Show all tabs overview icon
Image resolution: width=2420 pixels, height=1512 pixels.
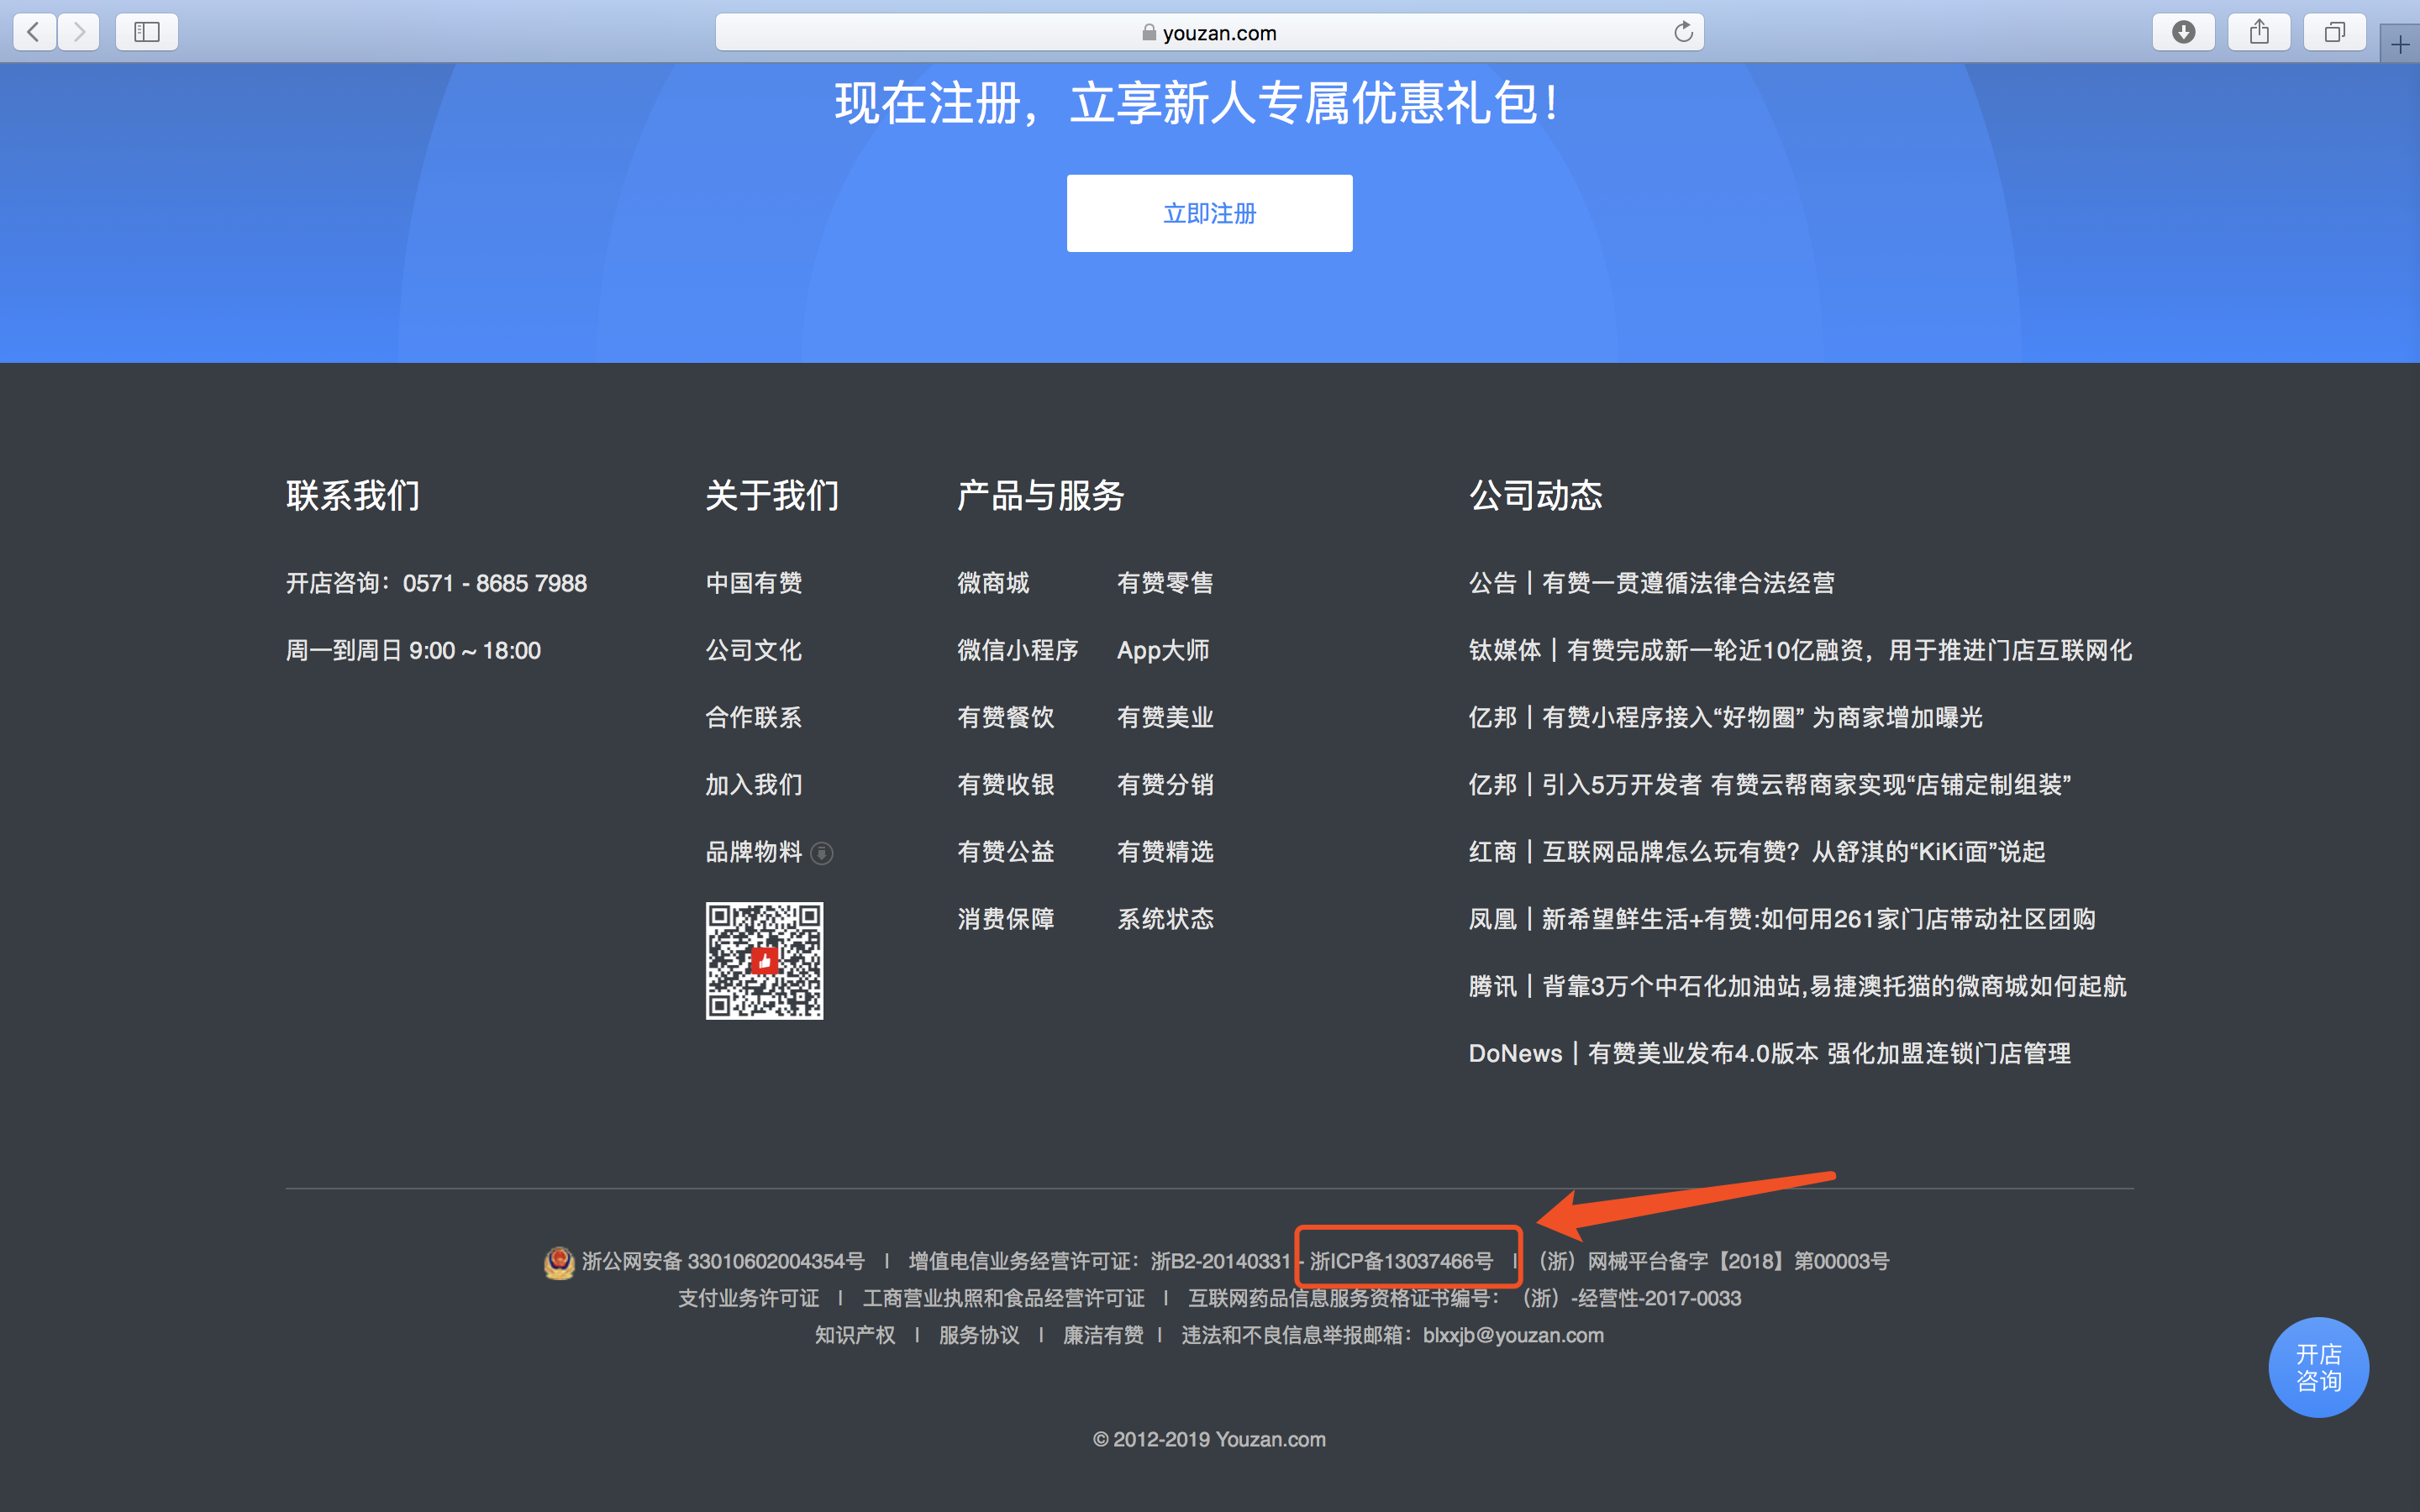coord(2334,32)
